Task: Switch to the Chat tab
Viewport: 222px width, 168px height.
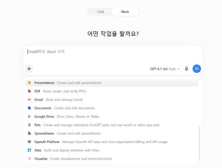Action: coord(101,11)
